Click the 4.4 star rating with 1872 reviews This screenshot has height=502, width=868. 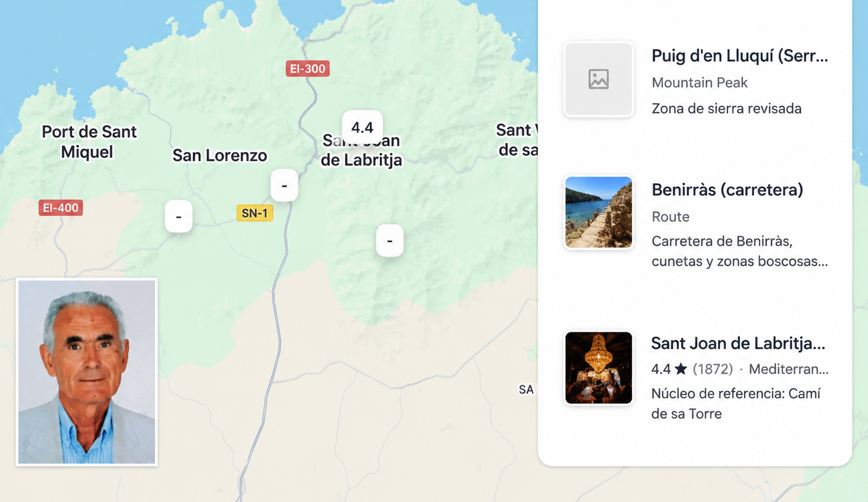coord(692,369)
